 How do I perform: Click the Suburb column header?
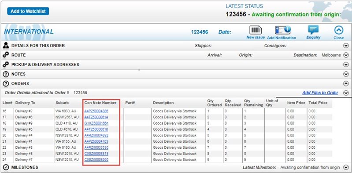[x=63, y=103]
